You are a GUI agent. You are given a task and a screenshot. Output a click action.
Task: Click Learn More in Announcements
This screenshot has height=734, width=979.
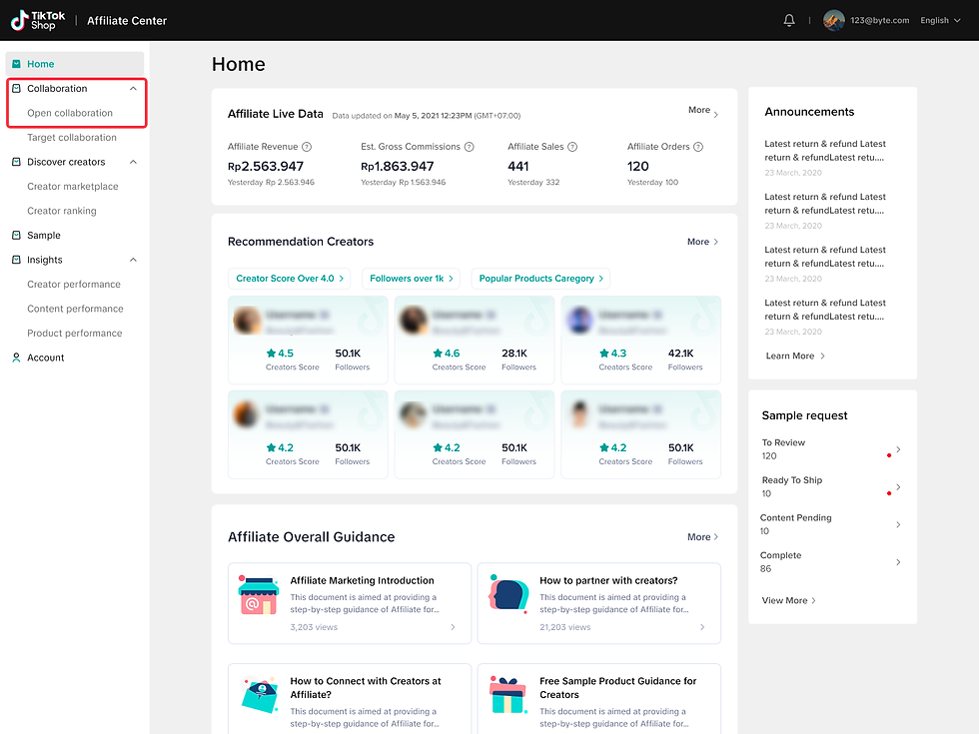click(x=794, y=356)
